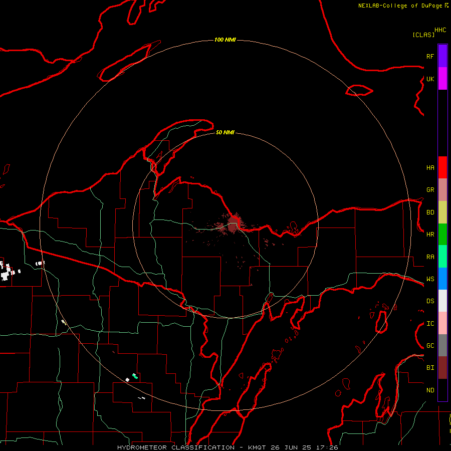Viewport: 451px width, 451px height.
Task: Click the ND black legend swatch
Action: [442, 390]
